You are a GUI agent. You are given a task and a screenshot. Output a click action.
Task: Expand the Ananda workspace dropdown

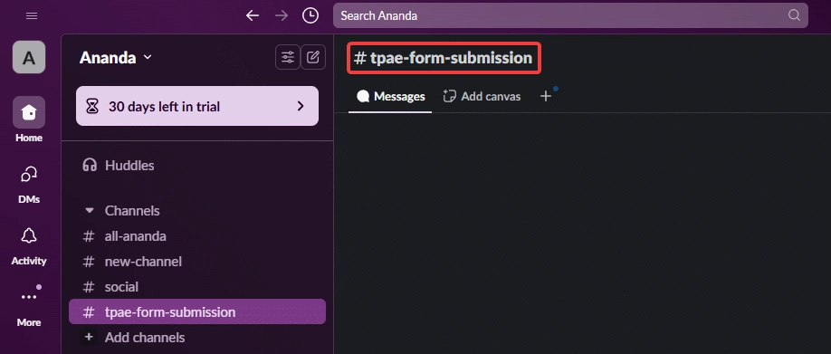tap(116, 57)
